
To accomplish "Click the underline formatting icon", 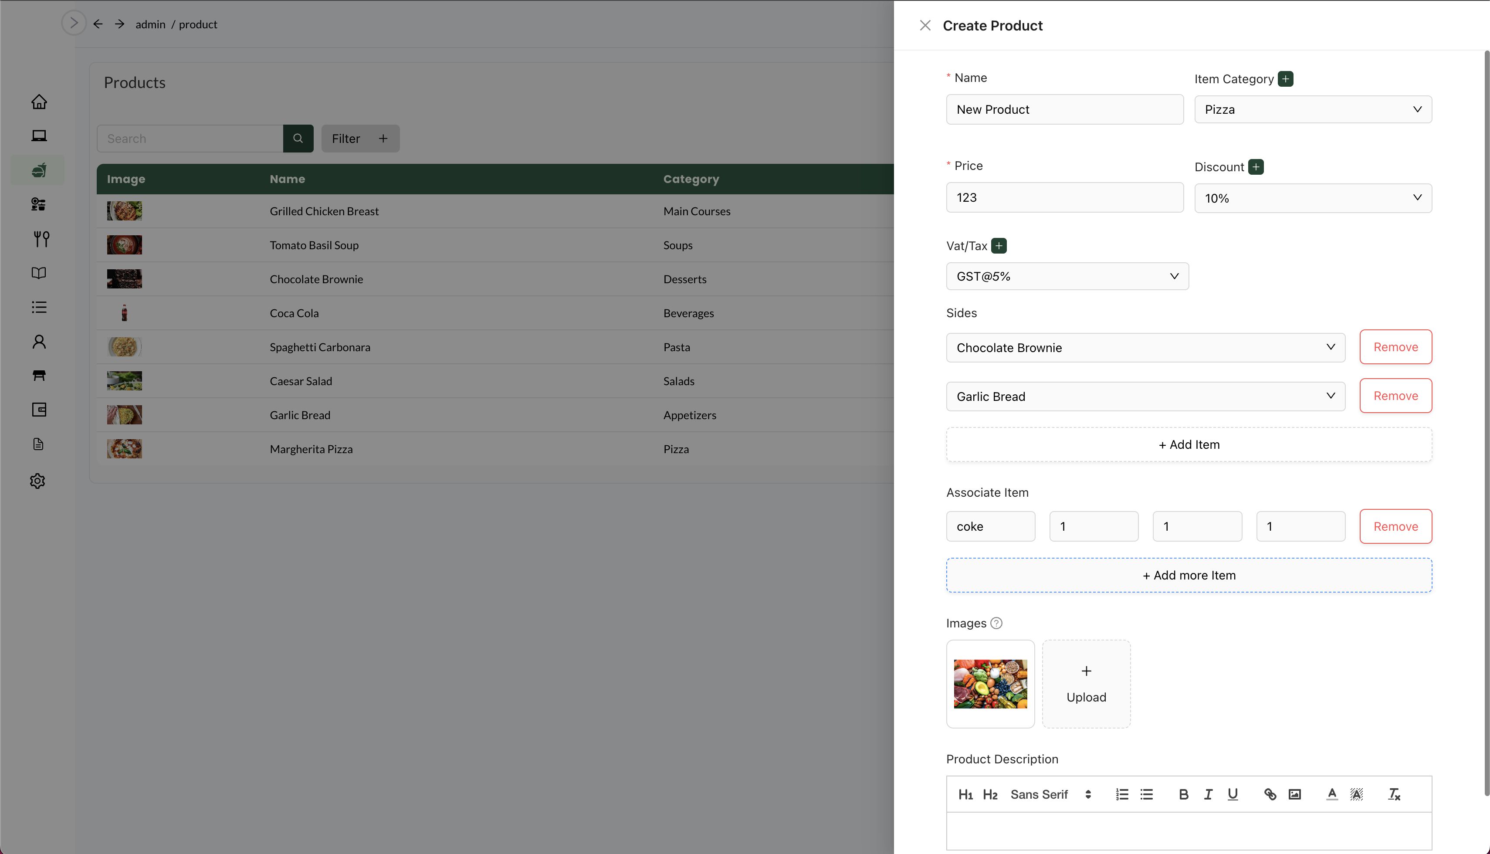I will (x=1233, y=794).
